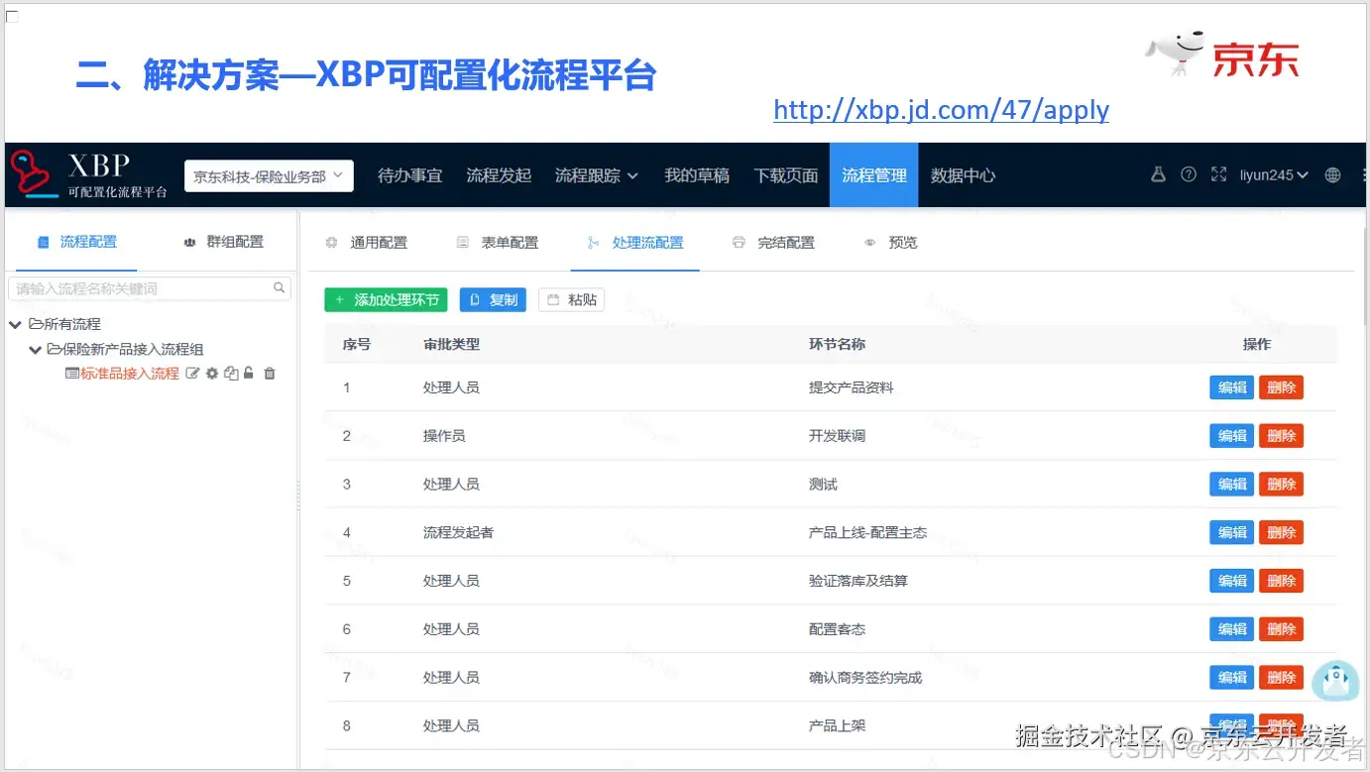Open 待办事宜 in the top navigation
1370x772 pixels.
click(409, 175)
